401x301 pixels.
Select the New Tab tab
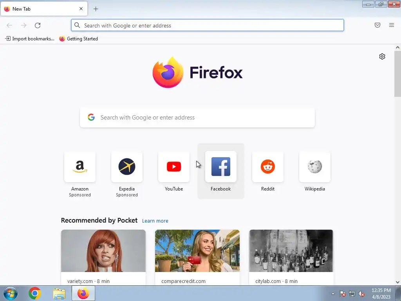[x=44, y=9]
